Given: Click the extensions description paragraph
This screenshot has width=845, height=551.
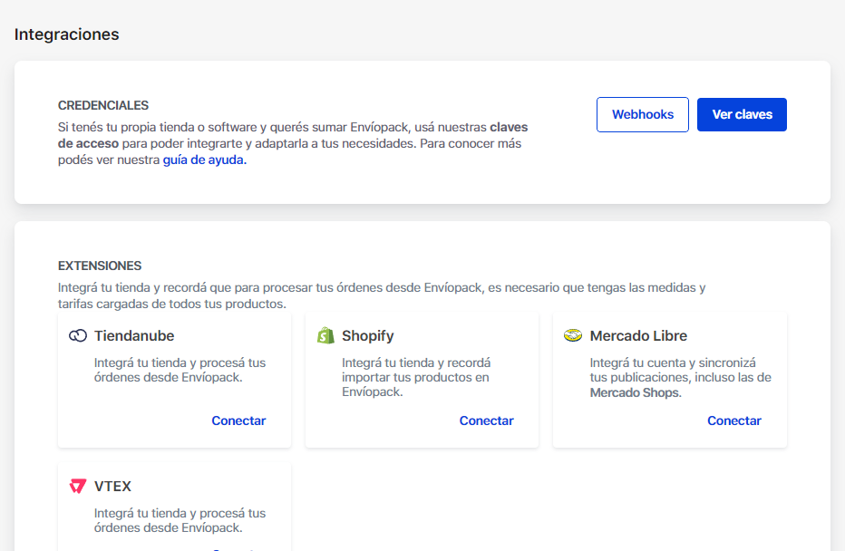Looking at the screenshot, I should tap(382, 295).
